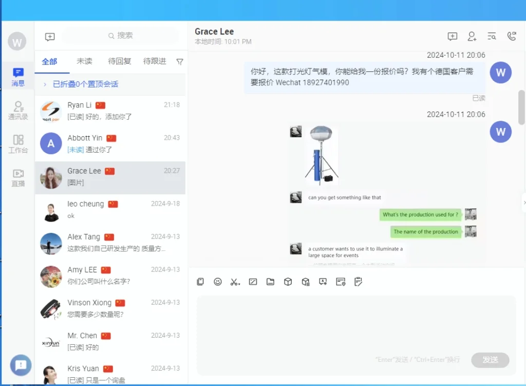Screen dimensions: 526x386
Task: Click the clipboard icon in input toolbar
Action: tap(200, 282)
